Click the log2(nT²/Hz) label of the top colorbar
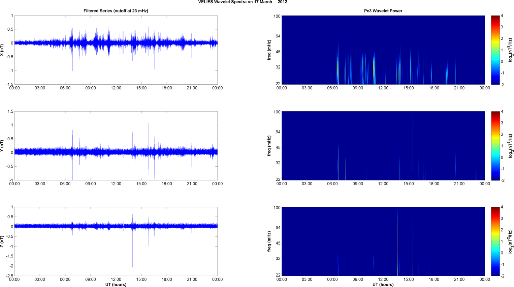This screenshot has height=287, width=514. [x=511, y=50]
